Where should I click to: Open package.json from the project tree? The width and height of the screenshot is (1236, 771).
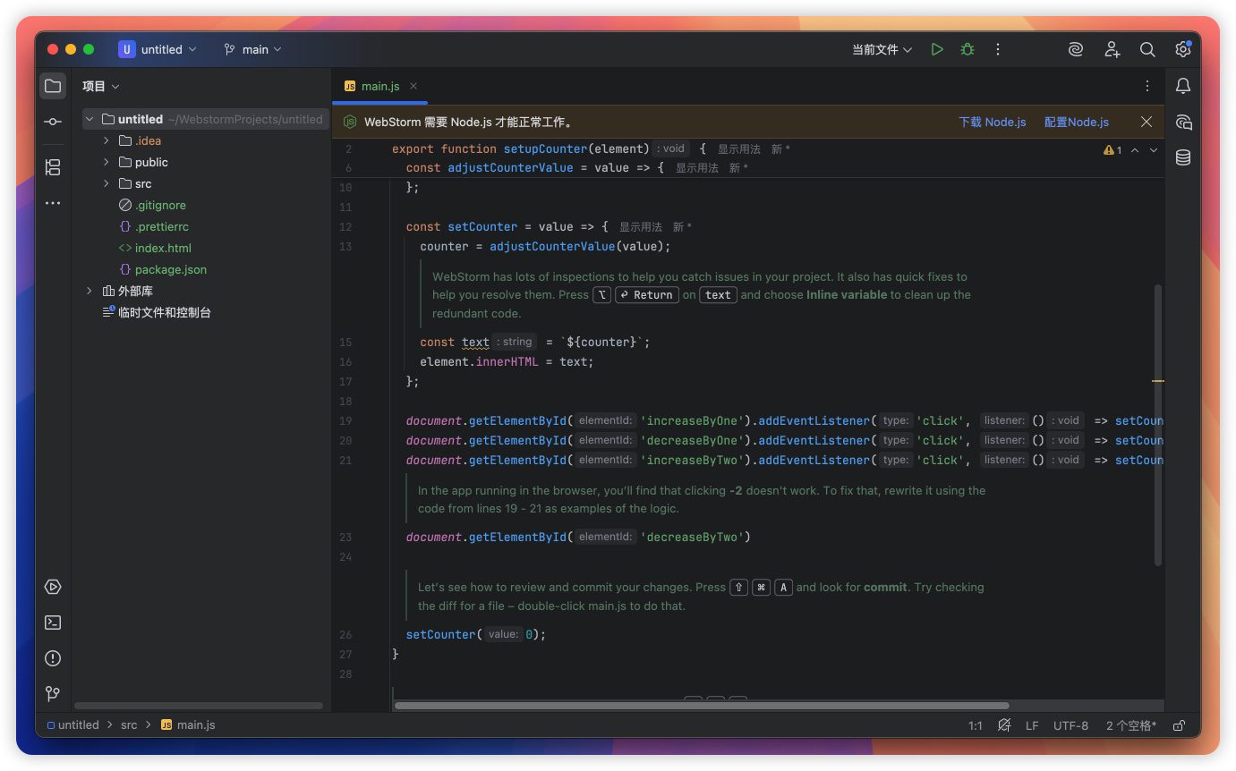pos(170,269)
